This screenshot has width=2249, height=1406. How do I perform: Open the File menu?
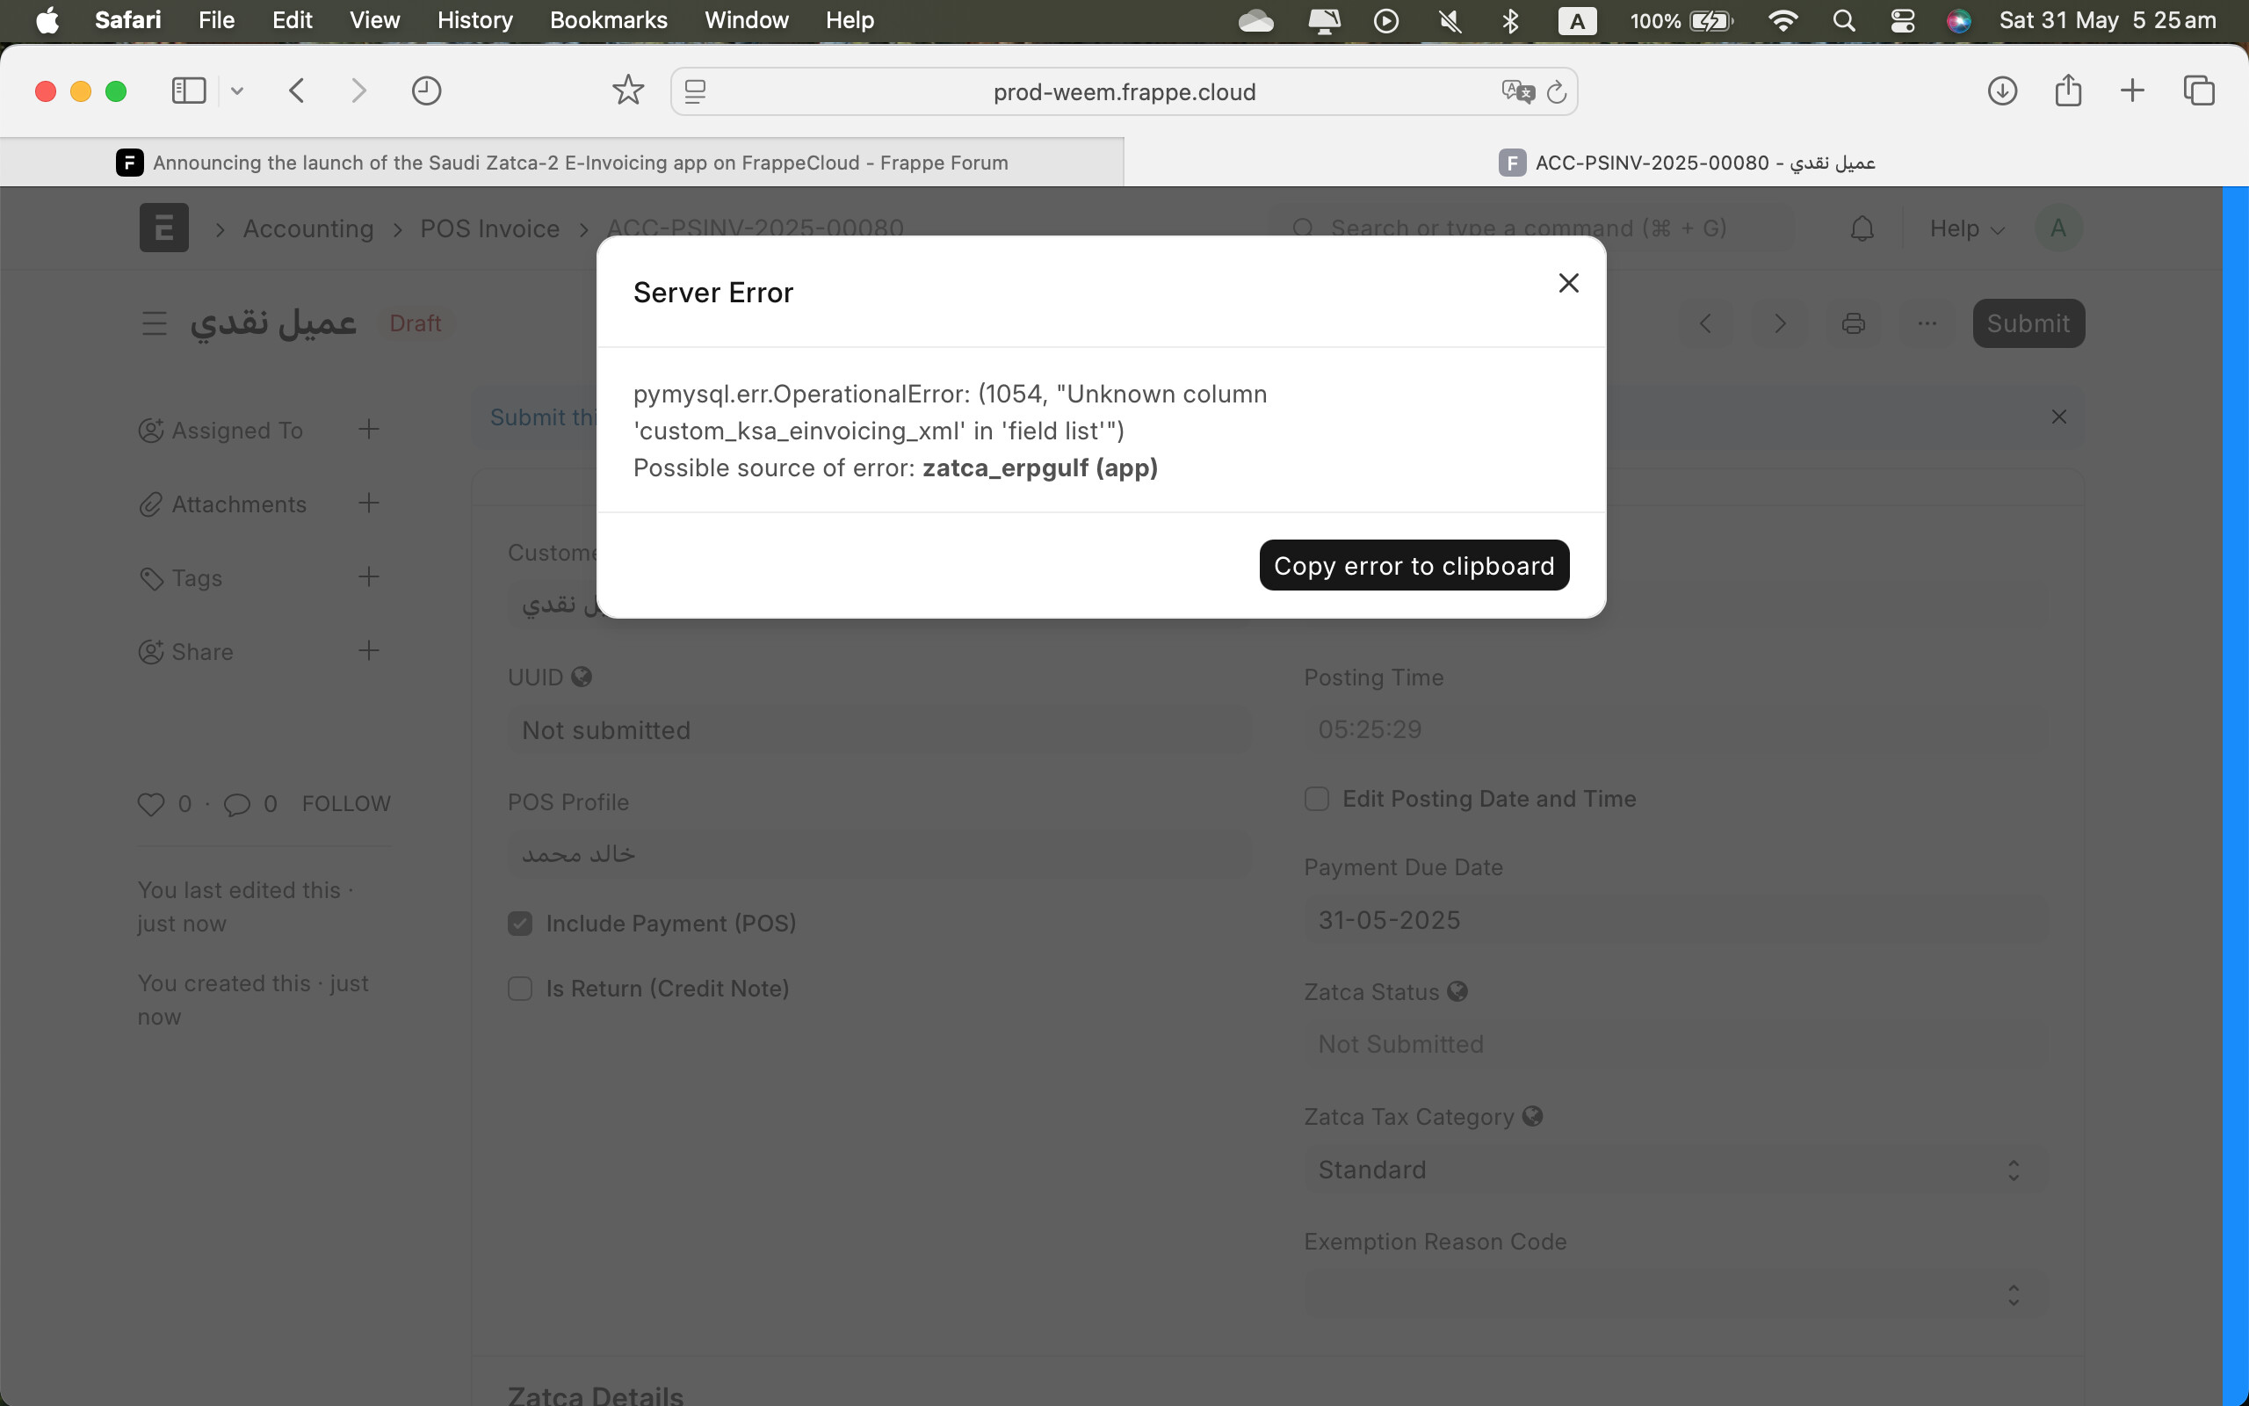pos(216,20)
